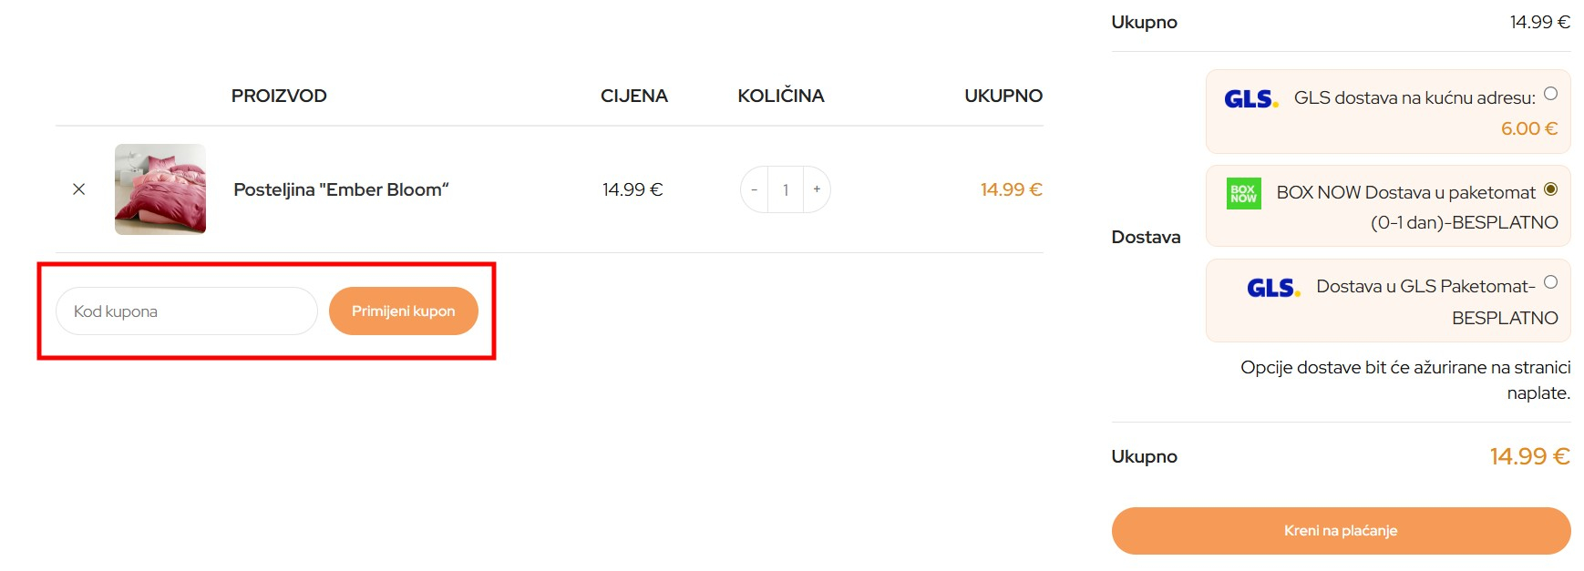Click the Ember Bloom bedding thumbnail
Screen dimensions: 1584x571
pyautogui.click(x=160, y=189)
